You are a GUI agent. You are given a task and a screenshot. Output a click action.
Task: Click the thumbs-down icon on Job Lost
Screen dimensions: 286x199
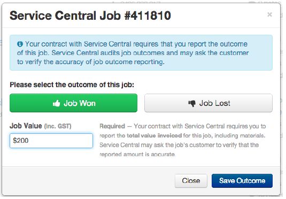click(x=192, y=104)
